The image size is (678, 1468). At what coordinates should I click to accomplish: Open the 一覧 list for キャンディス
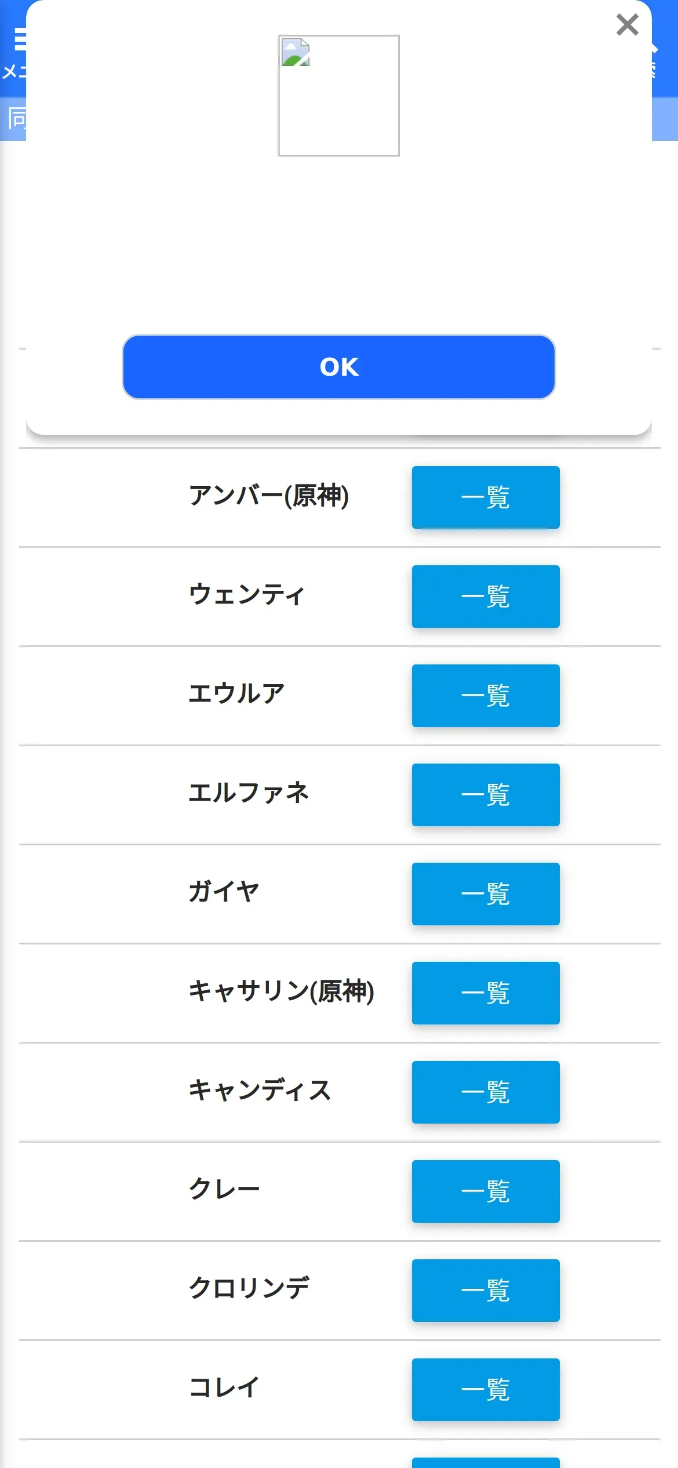[x=486, y=1092]
